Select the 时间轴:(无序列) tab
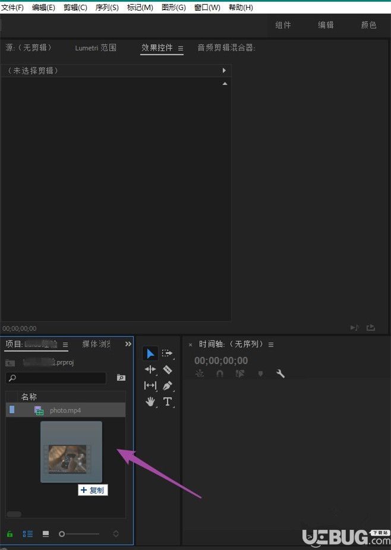 (231, 344)
